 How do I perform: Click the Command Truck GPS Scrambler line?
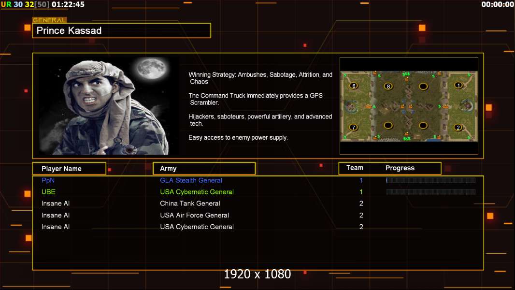(x=256, y=99)
